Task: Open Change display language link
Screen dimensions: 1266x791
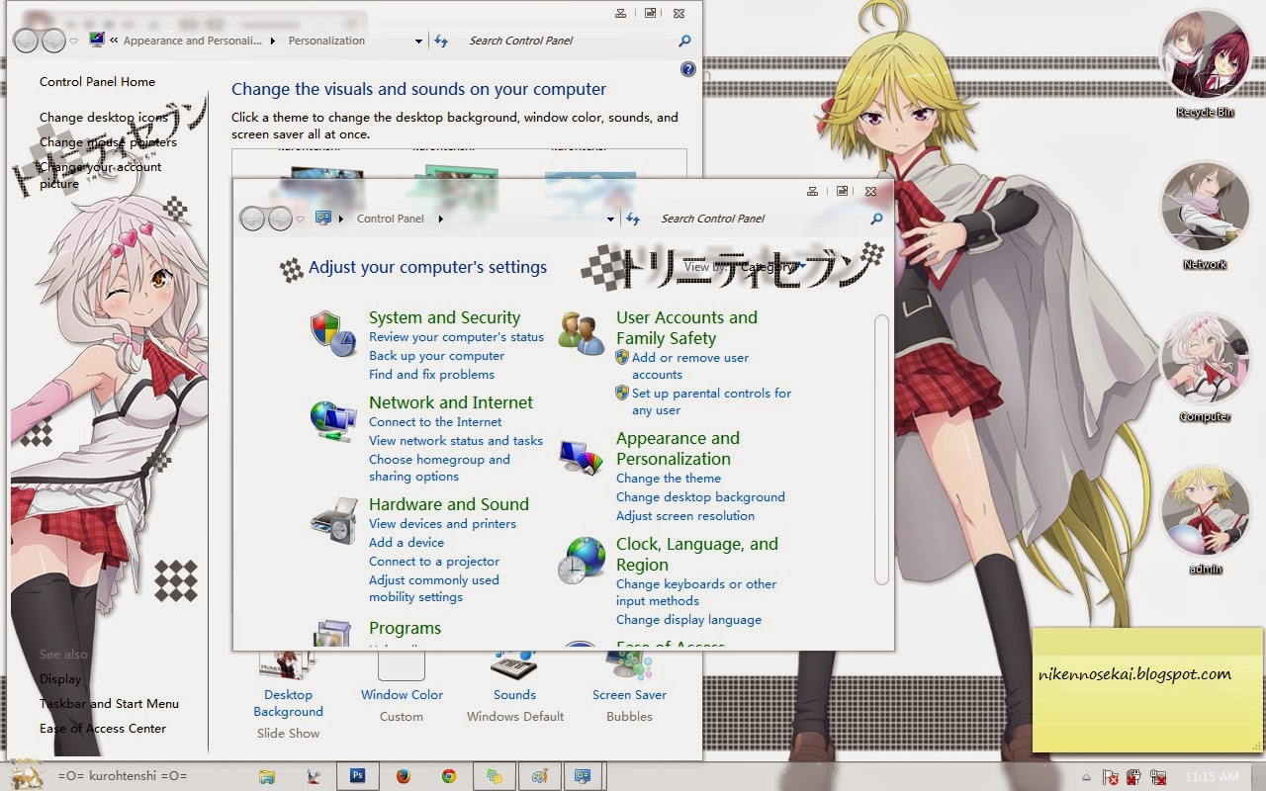Action: click(x=688, y=620)
